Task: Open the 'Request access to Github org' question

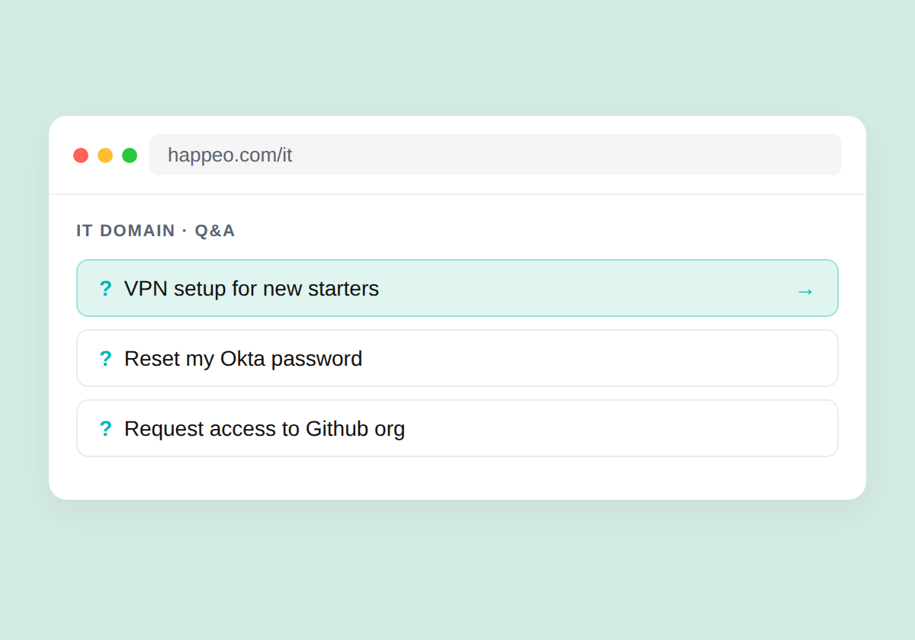Action: click(x=457, y=428)
